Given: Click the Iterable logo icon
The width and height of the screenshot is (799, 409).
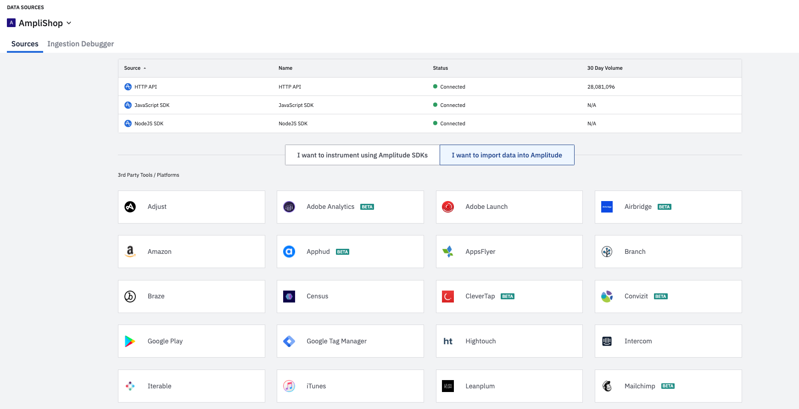Looking at the screenshot, I should tap(130, 386).
